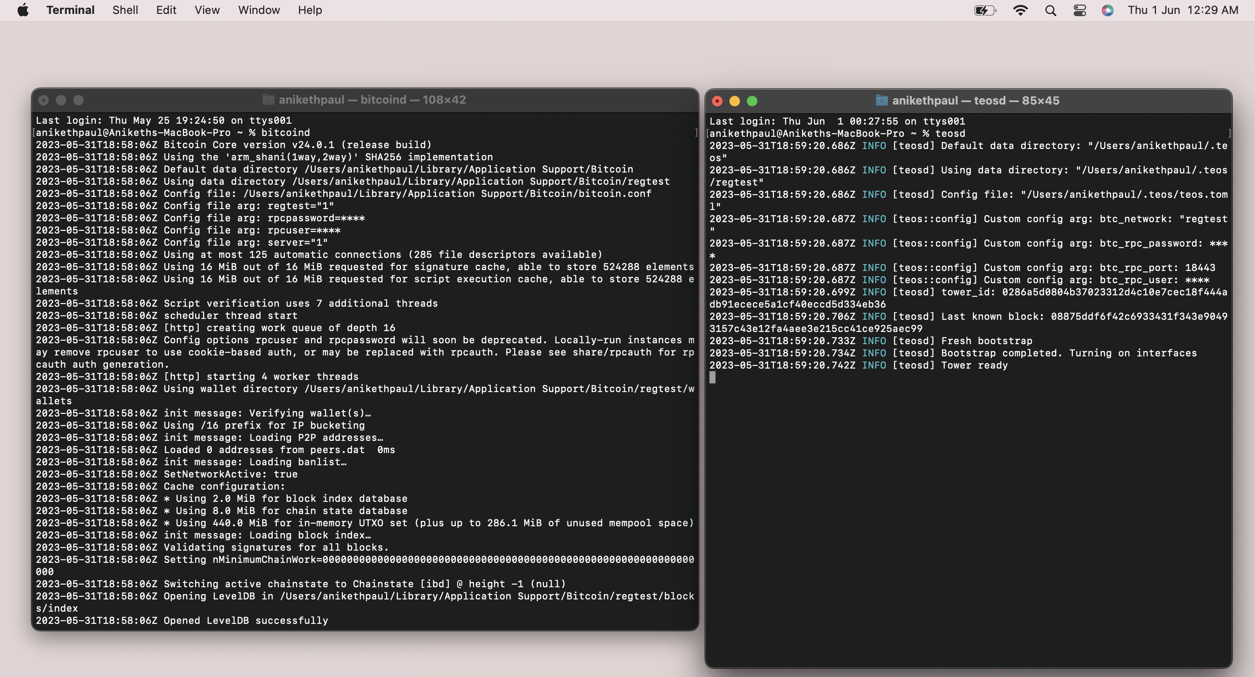Maximize the teosd terminal window
This screenshot has width=1255, height=677.
(752, 101)
